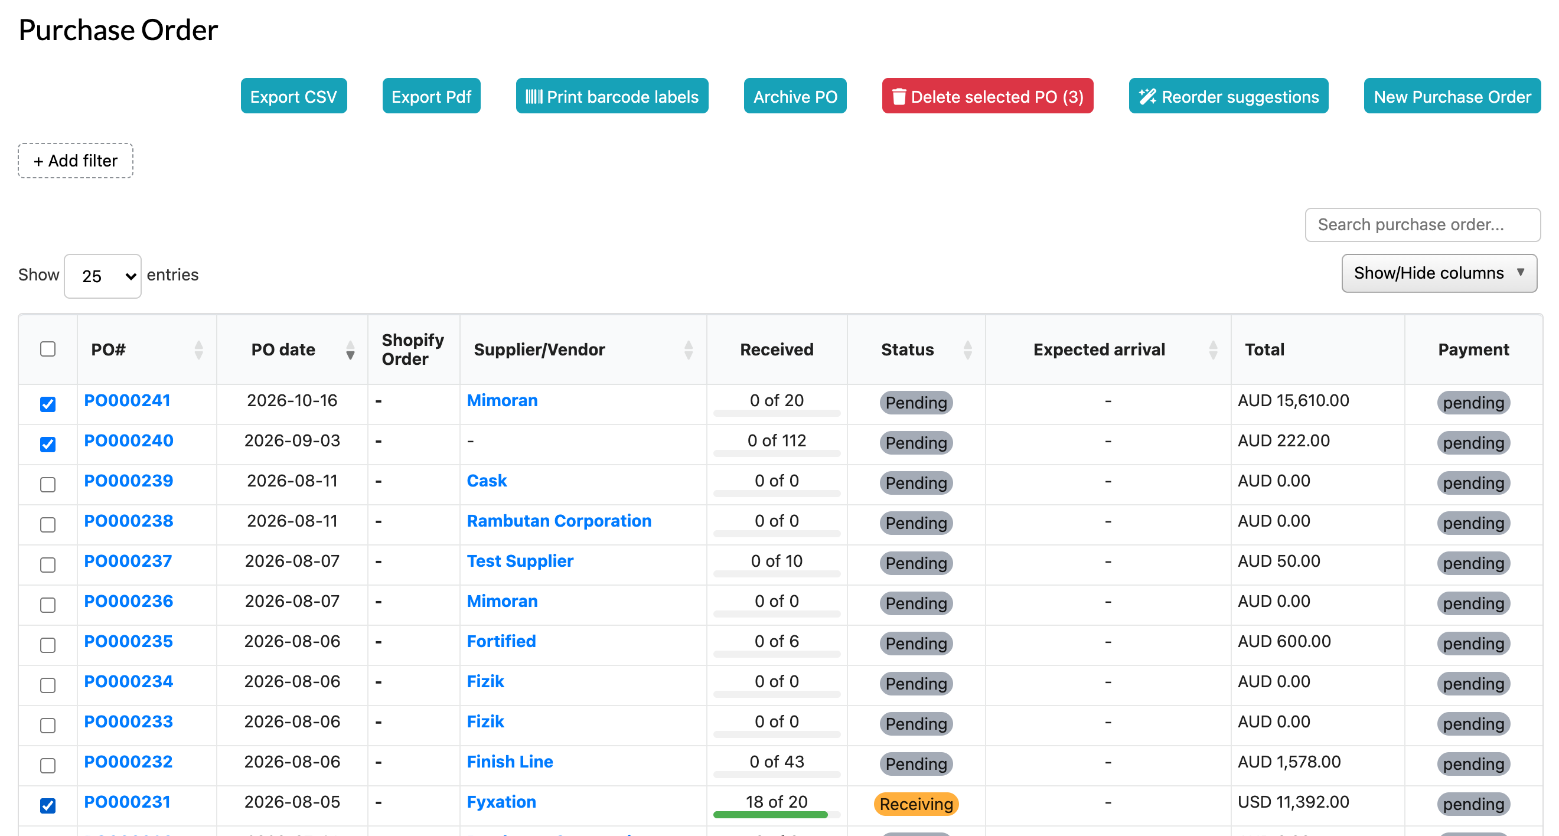The image size is (1559, 836).
Task: Click the Print barcode labels button
Action: coord(612,96)
